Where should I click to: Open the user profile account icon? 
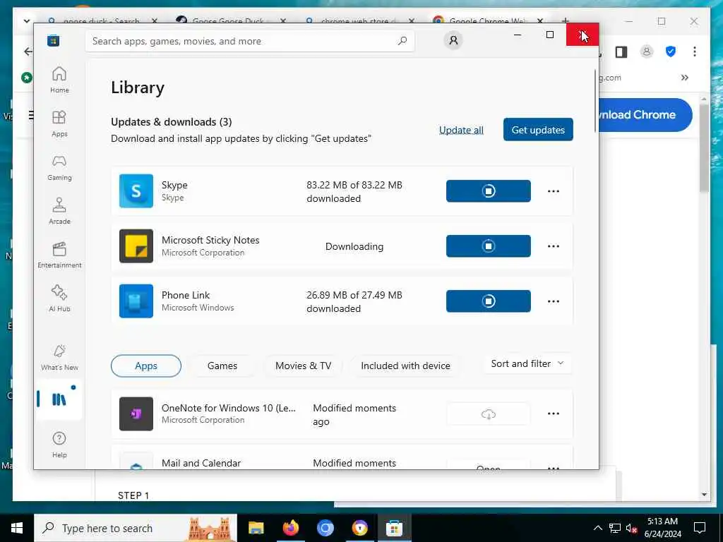click(x=453, y=40)
